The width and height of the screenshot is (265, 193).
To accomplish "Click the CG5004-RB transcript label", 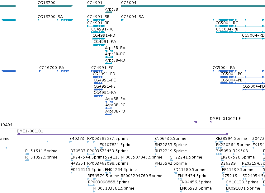I will [x=227, y=29].
